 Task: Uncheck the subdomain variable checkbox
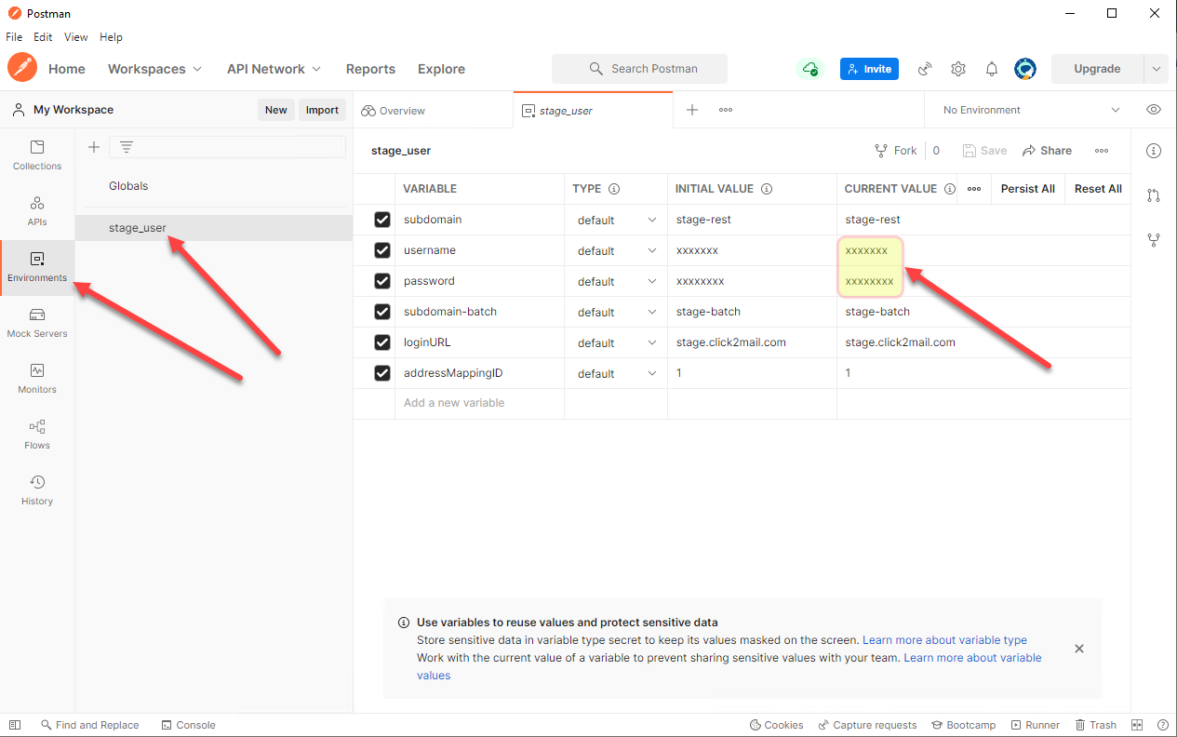point(382,220)
